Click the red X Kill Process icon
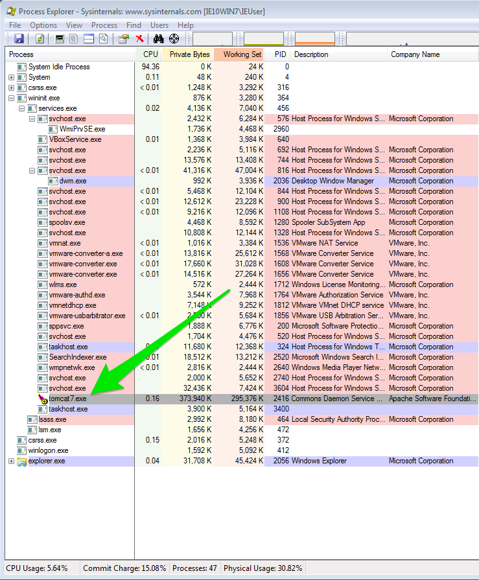The height and width of the screenshot is (580, 479). pyautogui.click(x=140, y=38)
